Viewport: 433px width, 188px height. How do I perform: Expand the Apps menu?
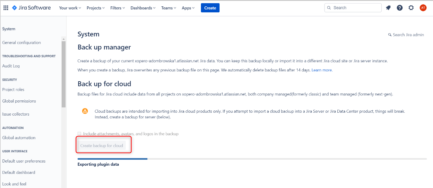[188, 8]
